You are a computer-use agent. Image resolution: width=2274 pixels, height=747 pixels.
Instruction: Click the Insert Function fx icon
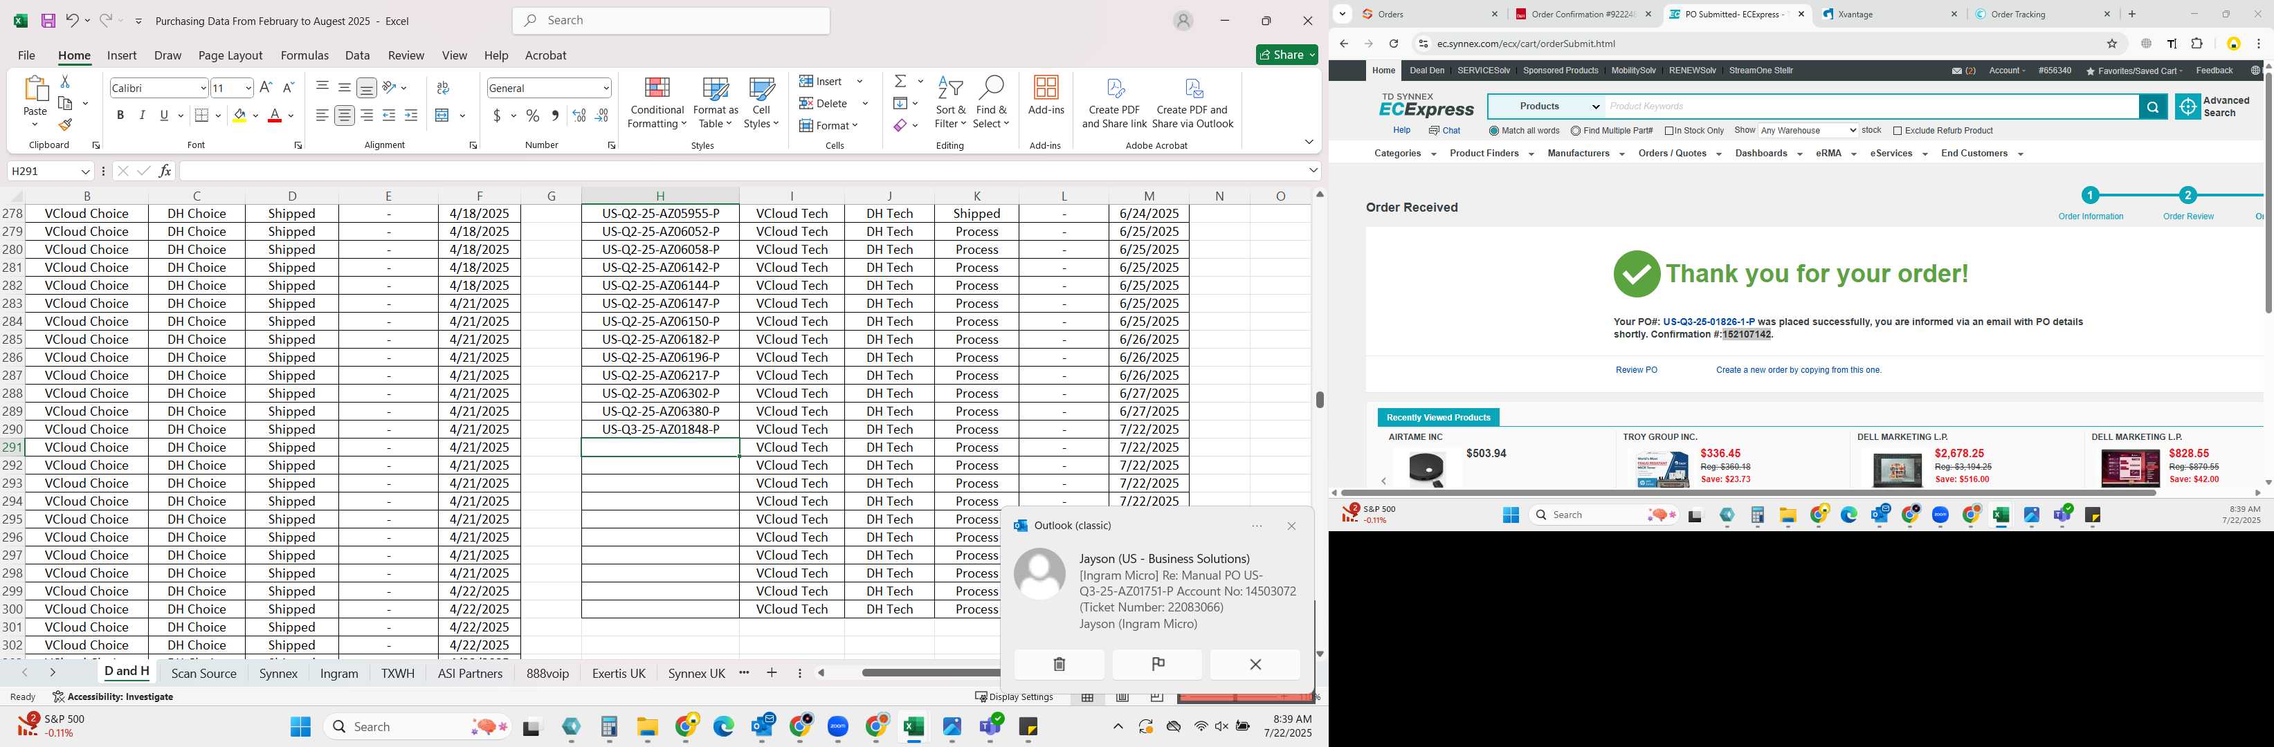(165, 171)
